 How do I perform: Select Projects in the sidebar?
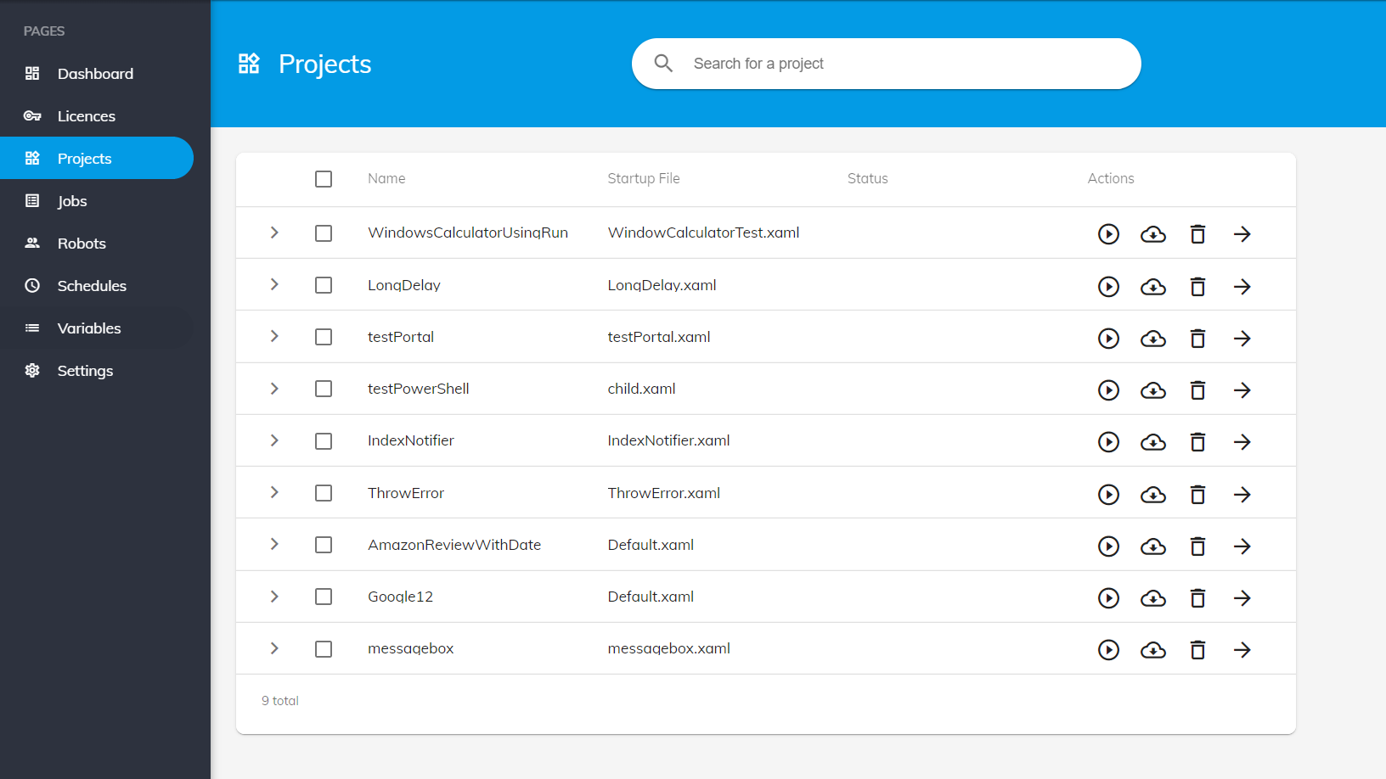97,159
